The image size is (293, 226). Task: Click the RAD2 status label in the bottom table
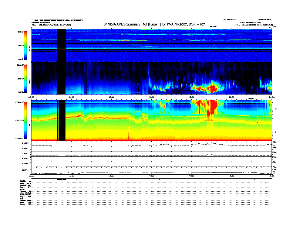point(22,179)
